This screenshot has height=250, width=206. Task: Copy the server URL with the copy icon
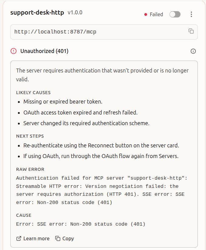[191, 31]
